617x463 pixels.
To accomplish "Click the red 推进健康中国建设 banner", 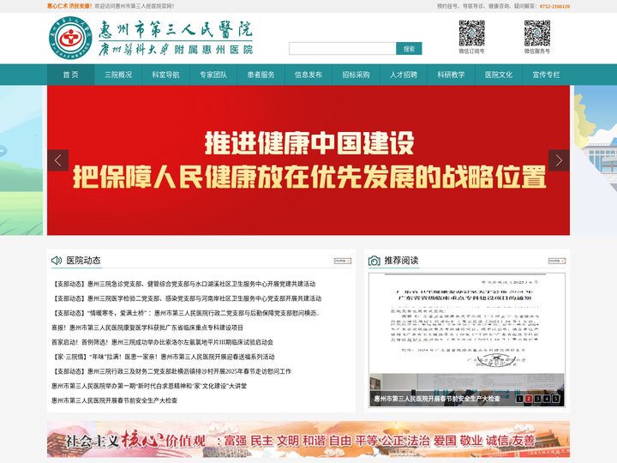I will 308,160.
